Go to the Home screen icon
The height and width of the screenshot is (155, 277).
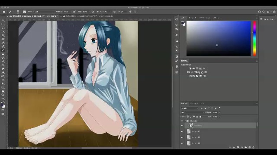click(x=4, y=12)
